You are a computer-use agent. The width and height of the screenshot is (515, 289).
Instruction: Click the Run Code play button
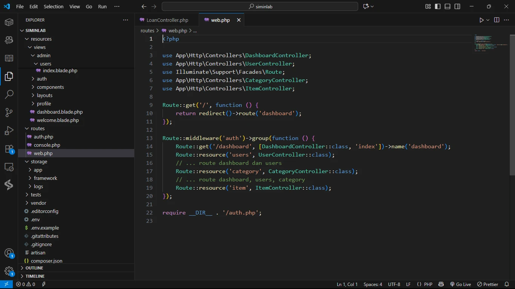[481, 20]
